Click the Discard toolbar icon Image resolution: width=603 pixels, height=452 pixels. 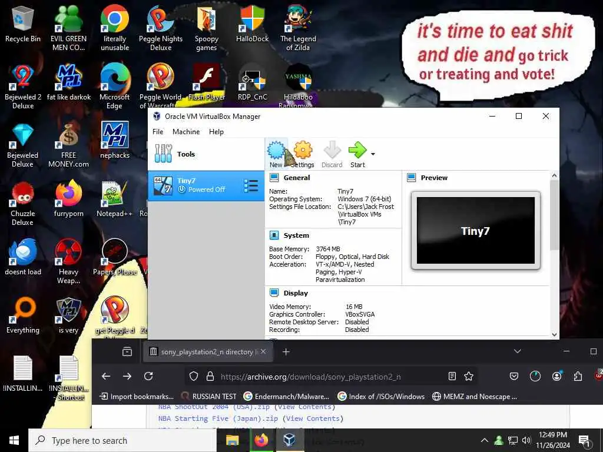[x=332, y=154]
